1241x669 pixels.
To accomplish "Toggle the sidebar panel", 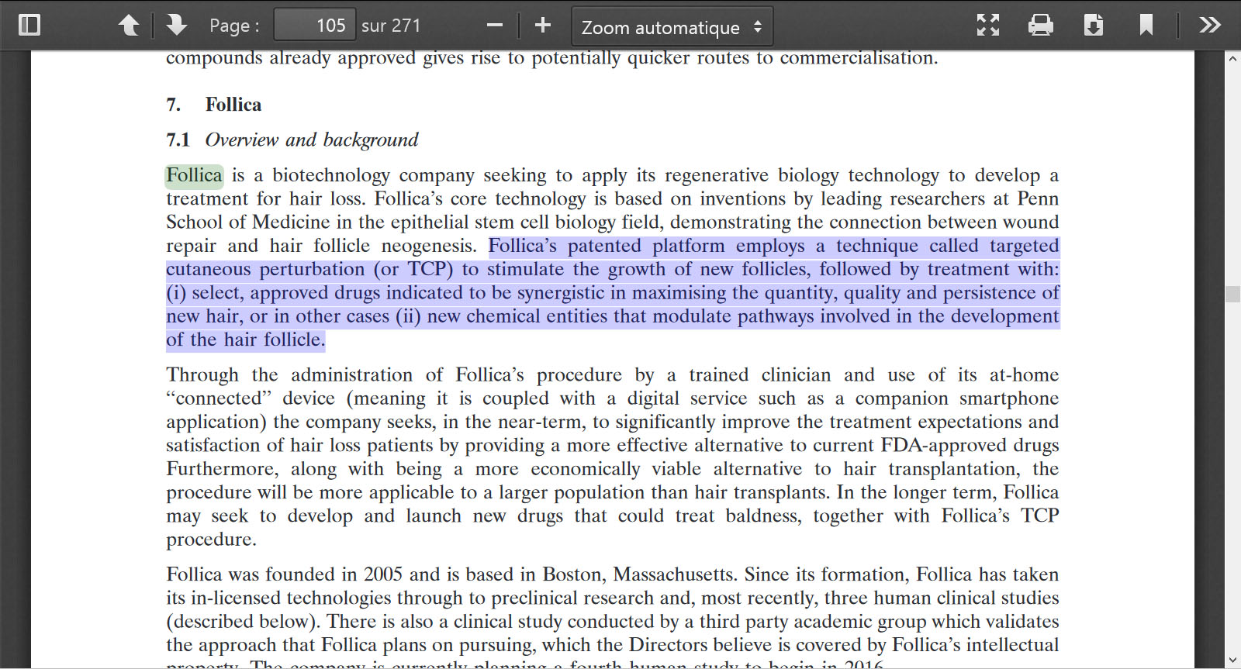I will (29, 25).
